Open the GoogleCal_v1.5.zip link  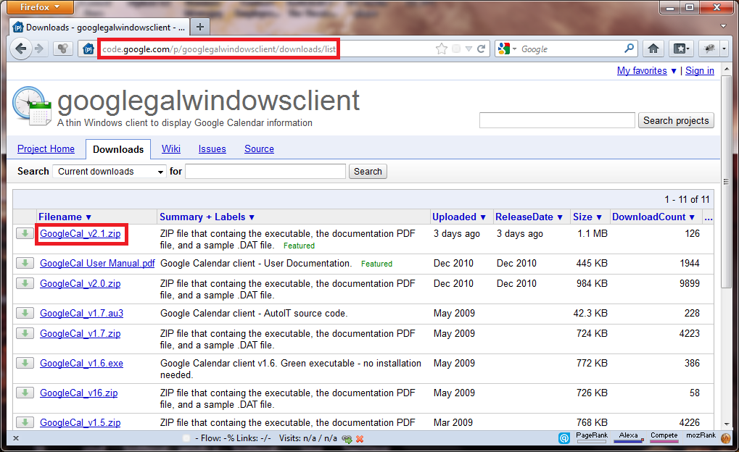click(80, 422)
